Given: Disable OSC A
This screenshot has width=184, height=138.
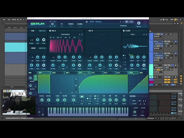Looking at the screenshot, I should coord(50,31).
